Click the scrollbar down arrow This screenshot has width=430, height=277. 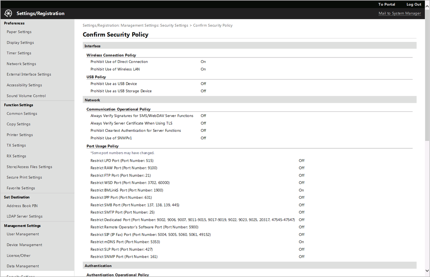[x=427, y=271]
